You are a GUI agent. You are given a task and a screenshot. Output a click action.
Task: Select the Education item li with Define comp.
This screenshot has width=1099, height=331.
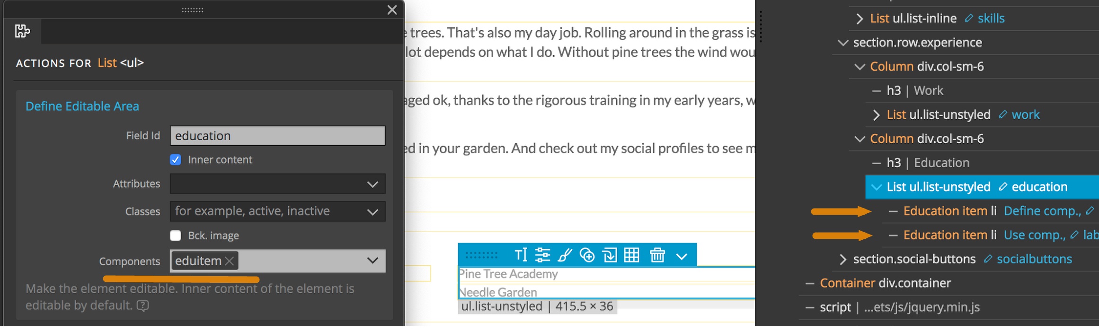point(950,211)
